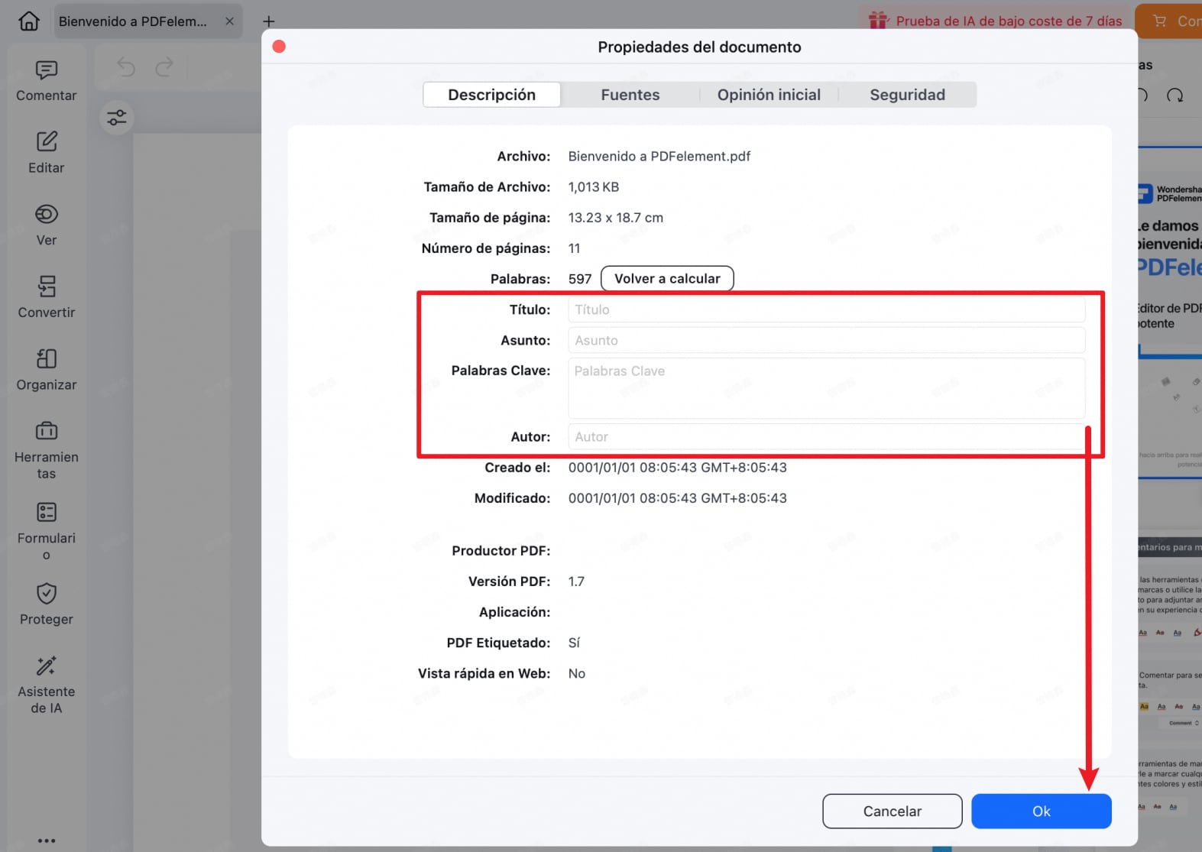Close the Propiedades del documento dialog
Screen dimensions: 1202x852
[279, 47]
